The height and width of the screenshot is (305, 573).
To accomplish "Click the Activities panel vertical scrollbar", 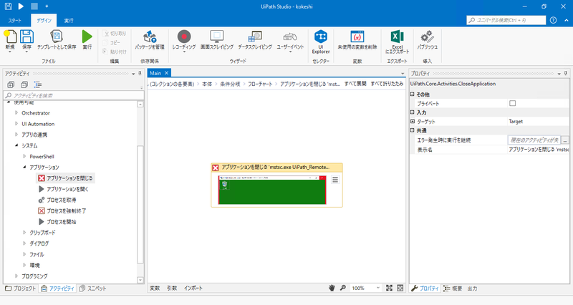I will [x=140, y=205].
